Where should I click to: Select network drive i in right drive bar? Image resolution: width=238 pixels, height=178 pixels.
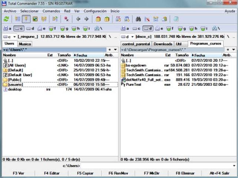click(x=205, y=28)
